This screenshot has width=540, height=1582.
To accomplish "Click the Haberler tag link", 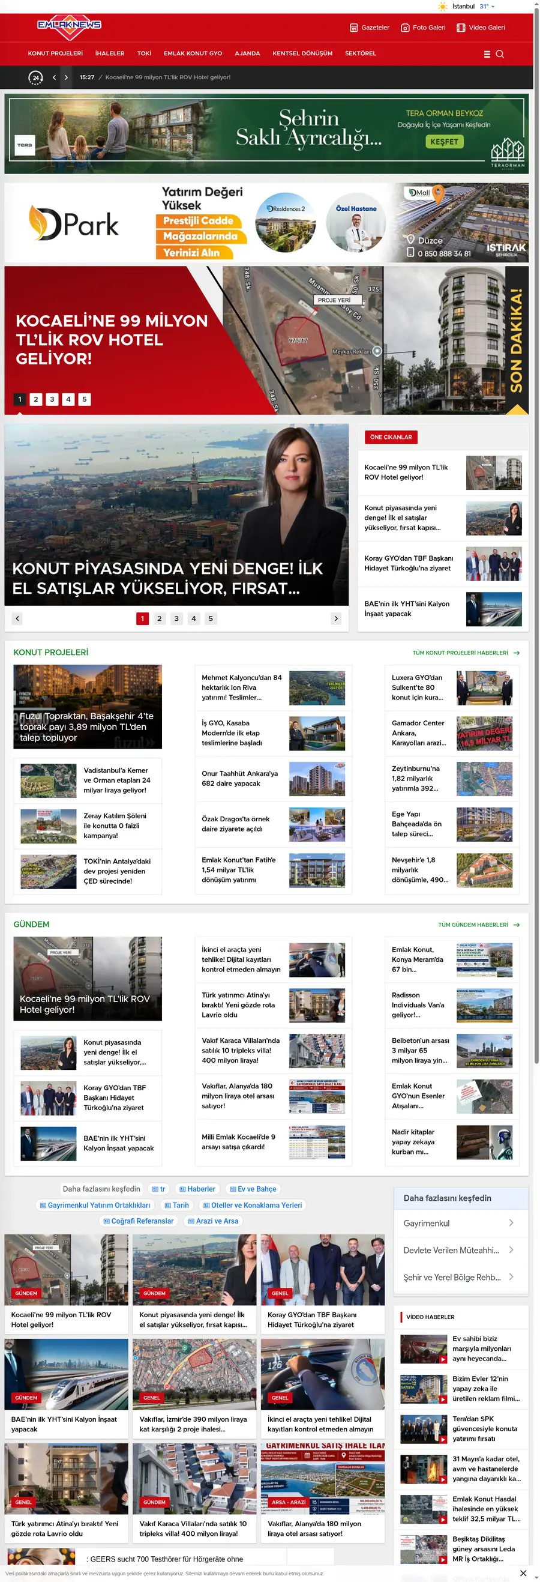I will [x=197, y=1189].
